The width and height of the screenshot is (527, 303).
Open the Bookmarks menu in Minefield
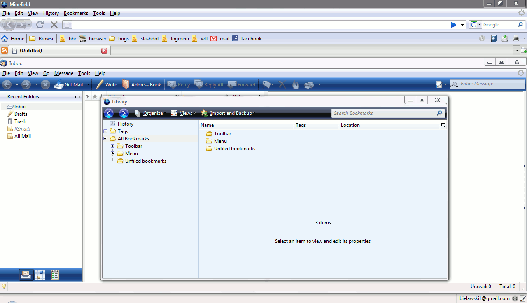(76, 13)
